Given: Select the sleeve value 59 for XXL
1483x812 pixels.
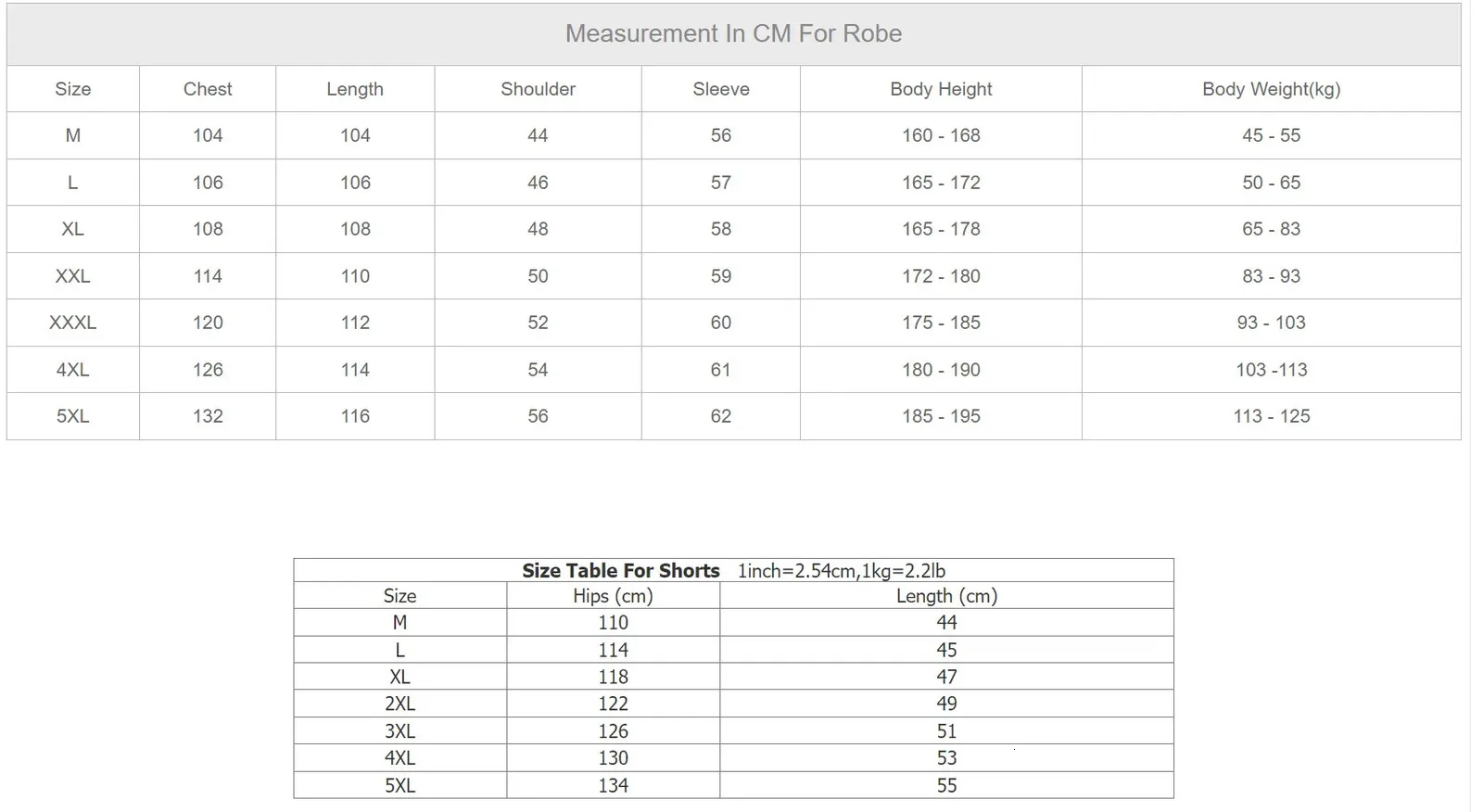Looking at the screenshot, I should click(720, 276).
